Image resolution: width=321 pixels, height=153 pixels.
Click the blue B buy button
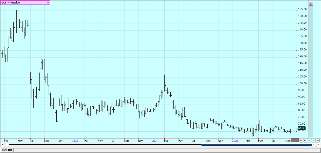pyautogui.click(x=310, y=4)
